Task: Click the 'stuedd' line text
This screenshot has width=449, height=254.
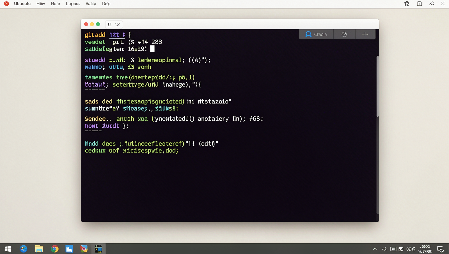Action: [148, 60]
